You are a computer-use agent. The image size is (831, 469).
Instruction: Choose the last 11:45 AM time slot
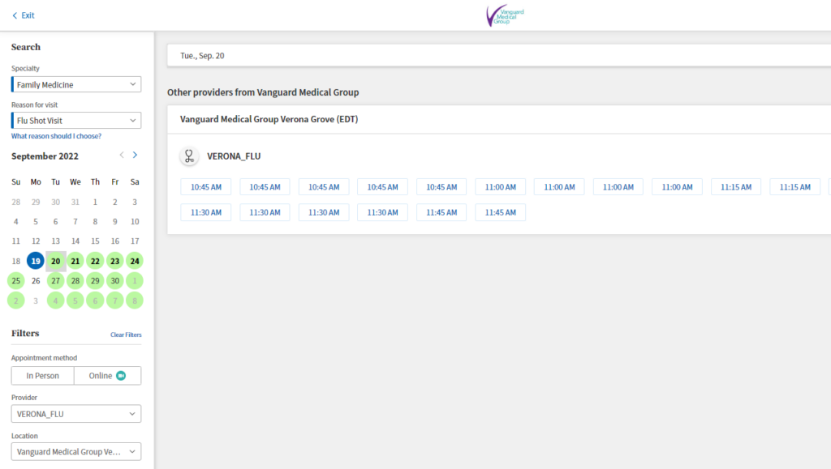501,212
